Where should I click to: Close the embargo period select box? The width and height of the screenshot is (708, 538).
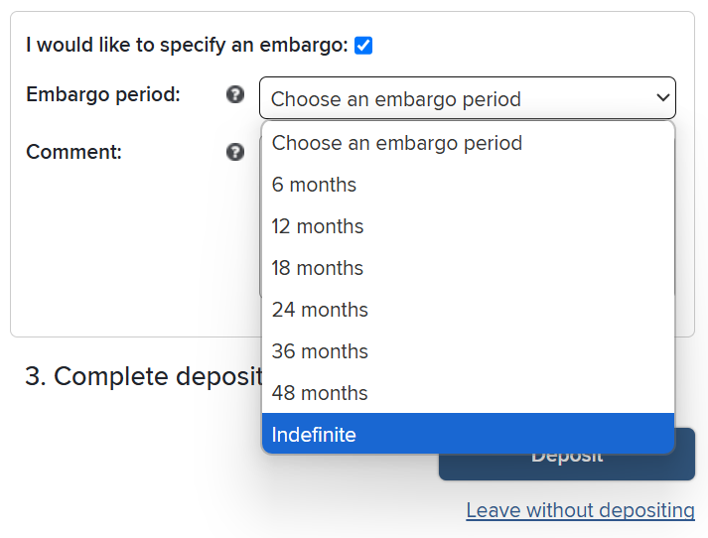[x=467, y=99]
